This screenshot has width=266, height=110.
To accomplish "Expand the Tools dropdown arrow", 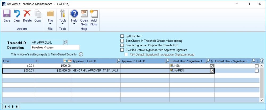I will pyautogui.click(x=63, y=24).
